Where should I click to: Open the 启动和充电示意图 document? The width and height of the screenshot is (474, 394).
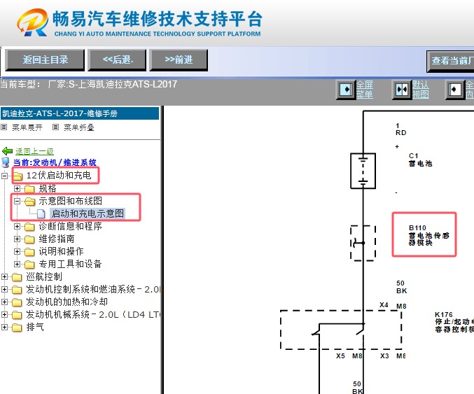pyautogui.click(x=88, y=213)
